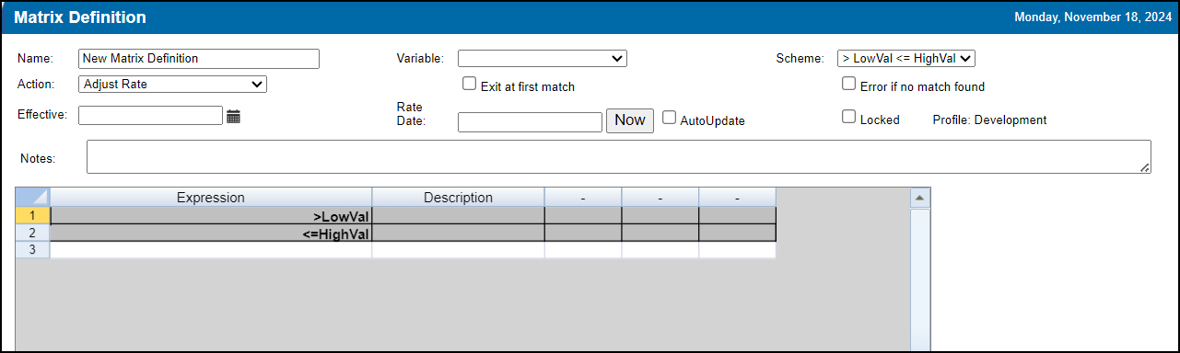This screenshot has height=353, width=1180.
Task: Open the Scheme dropdown
Action: pyautogui.click(x=906, y=58)
